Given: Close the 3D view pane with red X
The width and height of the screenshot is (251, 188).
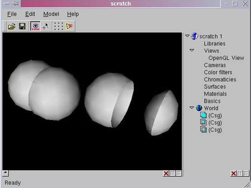Looking at the screenshot, I should pos(166,173).
